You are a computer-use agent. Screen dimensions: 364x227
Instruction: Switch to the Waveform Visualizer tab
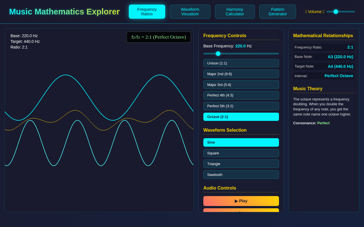click(x=190, y=12)
